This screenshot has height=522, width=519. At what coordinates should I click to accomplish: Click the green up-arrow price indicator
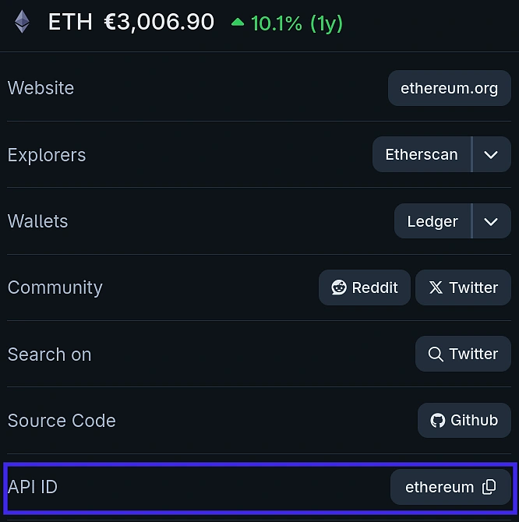[x=238, y=23]
